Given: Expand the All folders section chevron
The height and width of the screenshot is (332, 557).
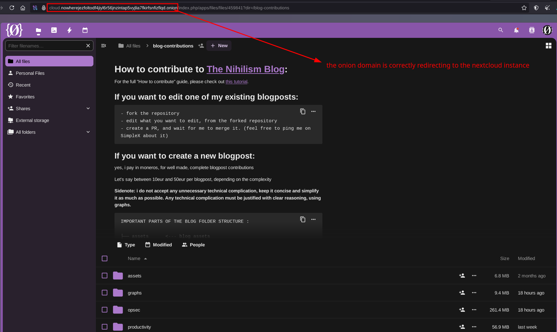Looking at the screenshot, I should (x=88, y=132).
